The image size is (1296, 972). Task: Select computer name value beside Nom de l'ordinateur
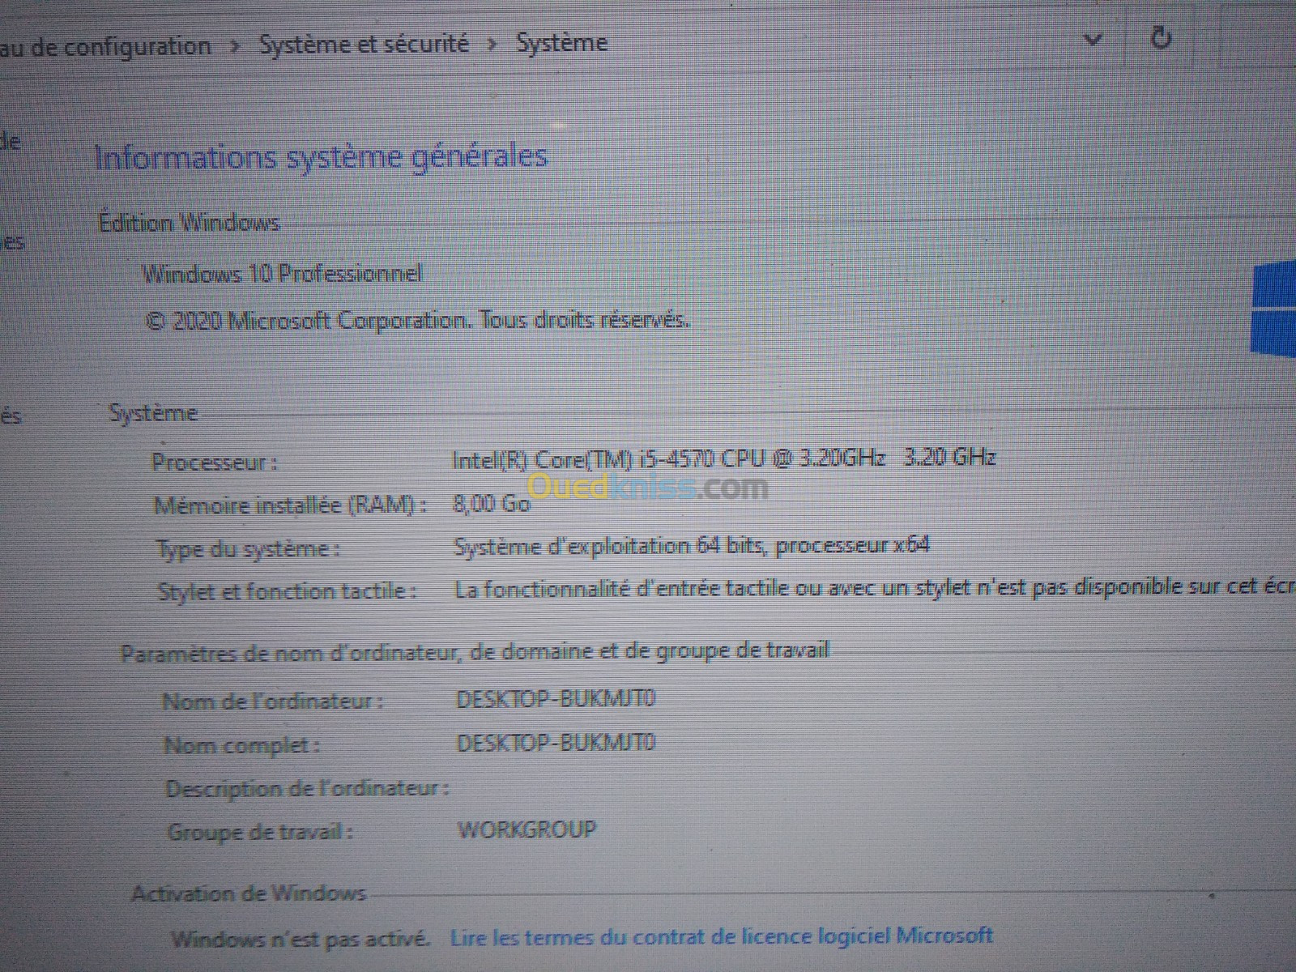pyautogui.click(x=556, y=699)
